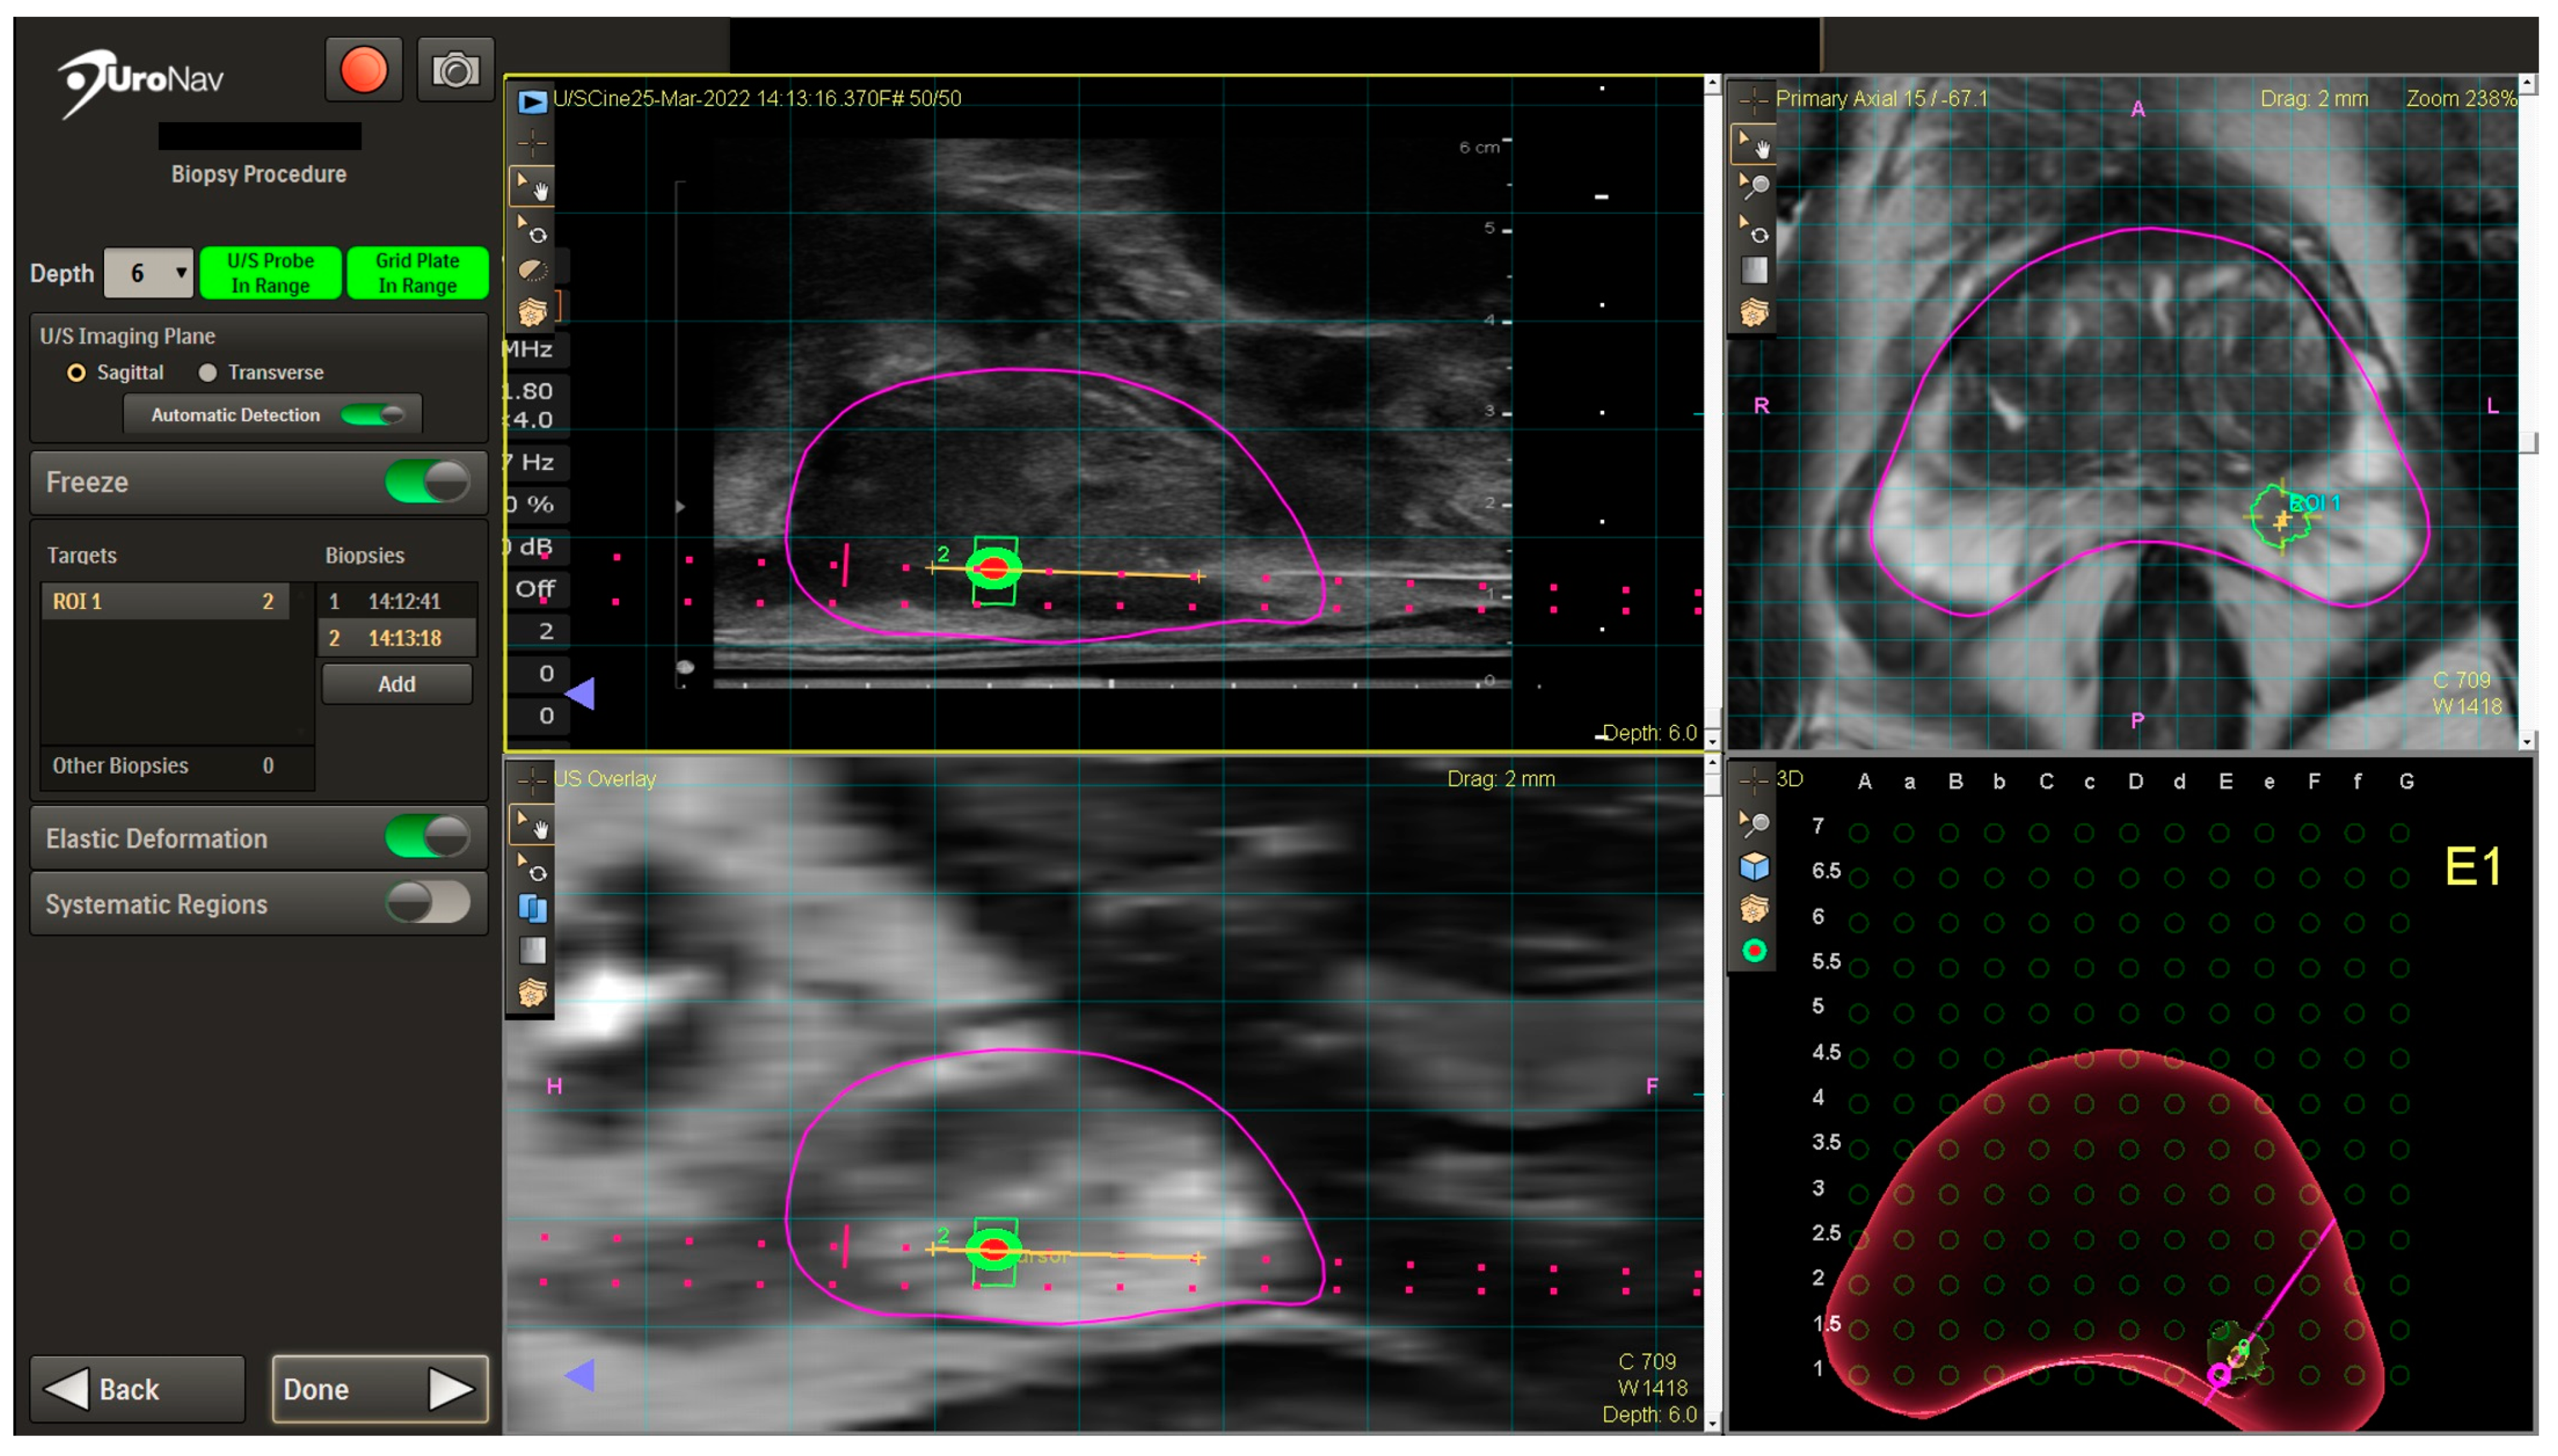Go Back to the previous step

click(x=137, y=1389)
